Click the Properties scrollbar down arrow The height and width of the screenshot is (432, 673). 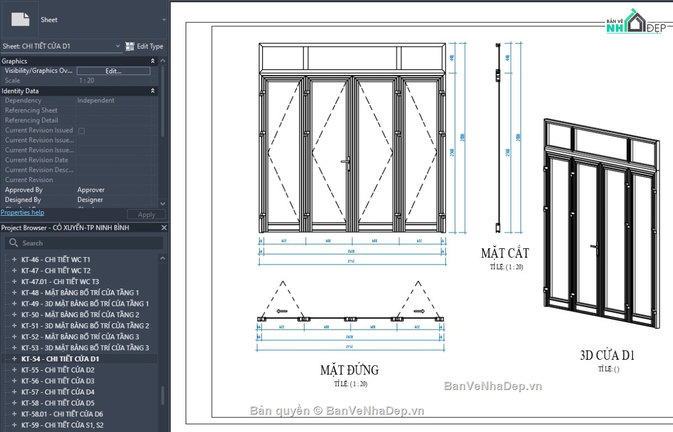tap(163, 203)
